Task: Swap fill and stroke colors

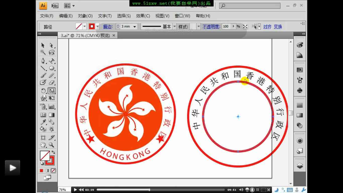Action: [x=53, y=152]
